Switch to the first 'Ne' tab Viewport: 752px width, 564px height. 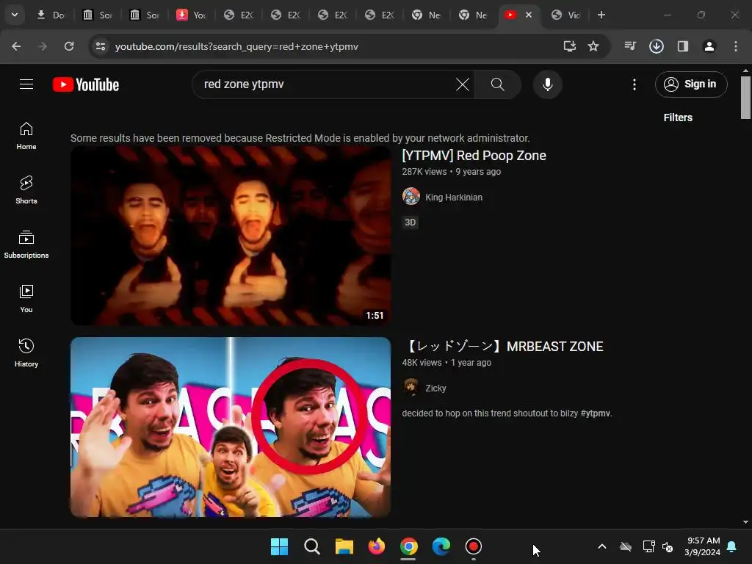pyautogui.click(x=427, y=15)
